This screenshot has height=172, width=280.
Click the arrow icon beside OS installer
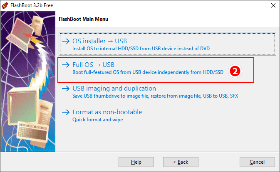pos(66,41)
